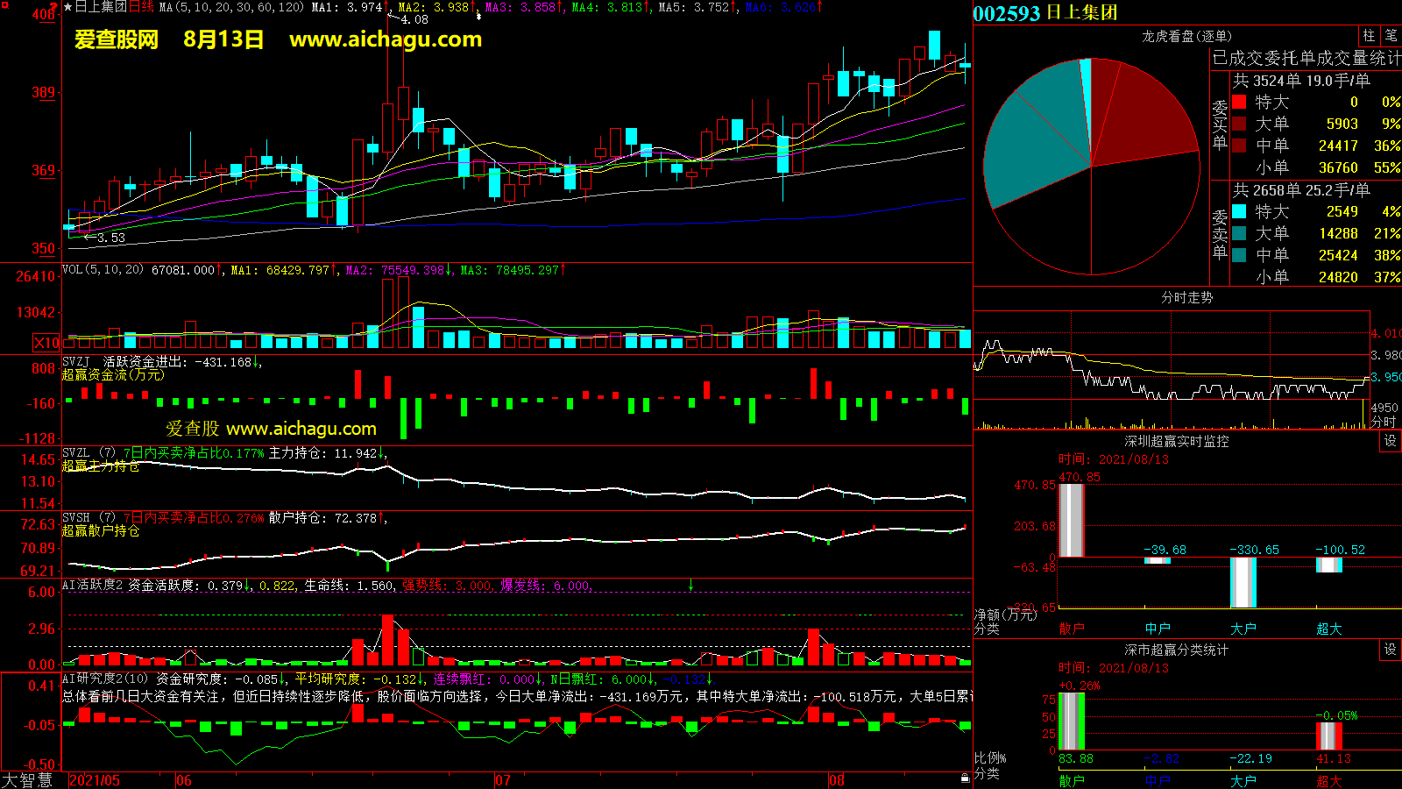
Task: Click MA(5,10,20,30,60,120) indicator parameters
Action: [x=232, y=7]
